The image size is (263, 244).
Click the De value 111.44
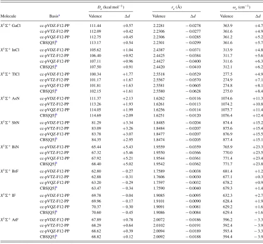coord(95,26)
